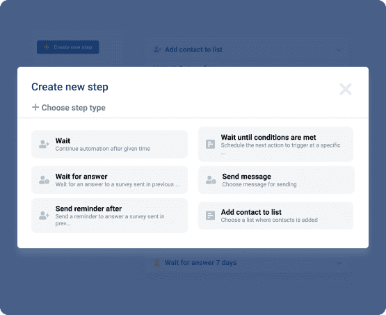Click the person icon on Wait card
This screenshot has width=386, height=315.
(x=44, y=144)
